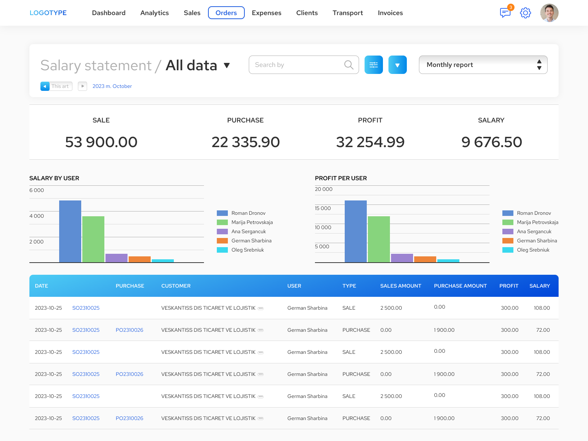Viewport: 588px width, 441px height.
Task: Click the green bar in Profit per User chart
Action: pos(379,239)
